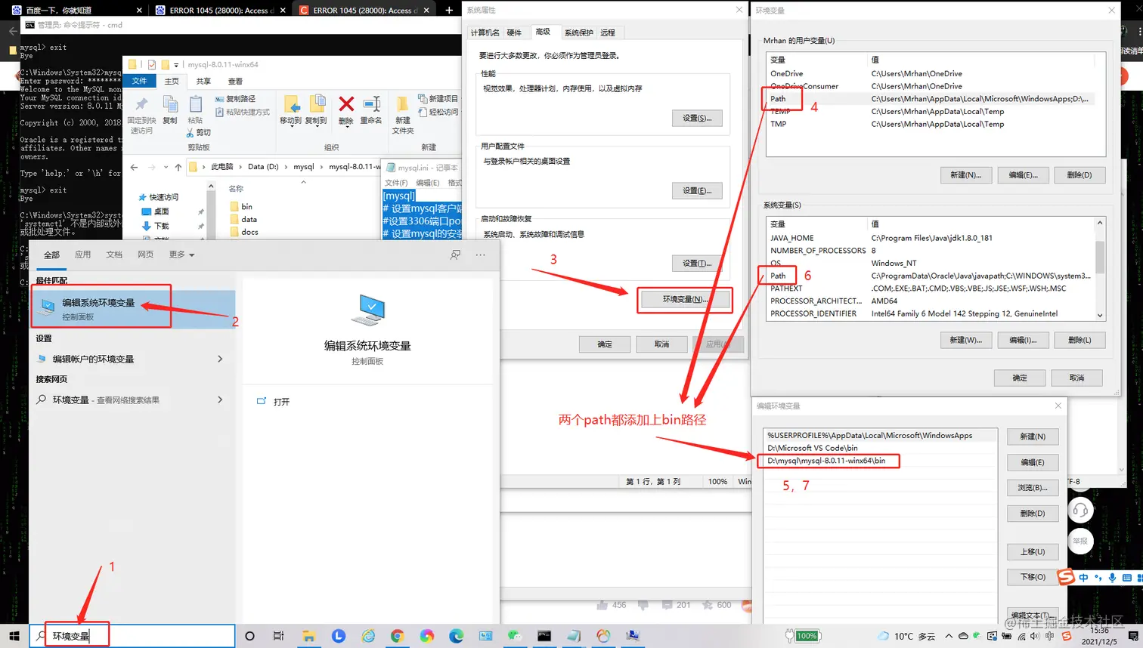Viewport: 1143px width, 648px height.
Task: Open recent locations dropdown in Explorer navigation
Action: coord(166,167)
